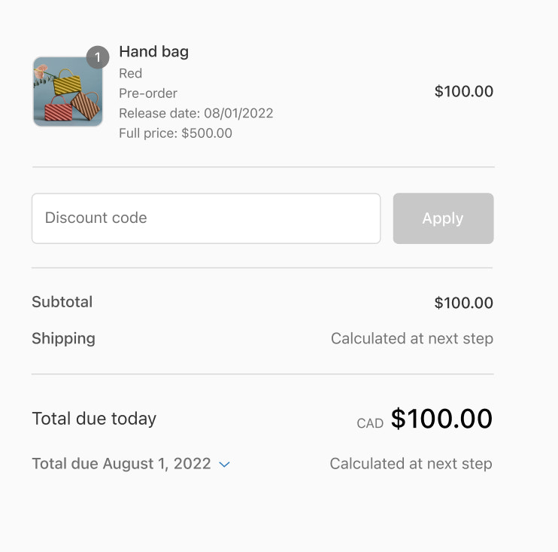558x552 pixels.
Task: Click the Red variant label
Action: (130, 73)
